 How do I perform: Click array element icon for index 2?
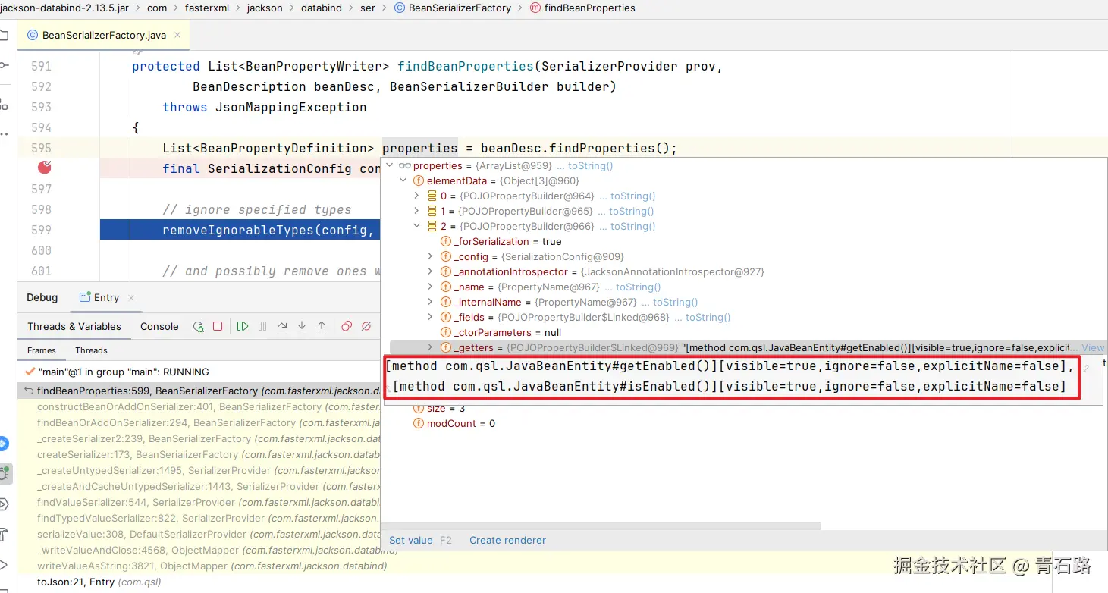(432, 226)
